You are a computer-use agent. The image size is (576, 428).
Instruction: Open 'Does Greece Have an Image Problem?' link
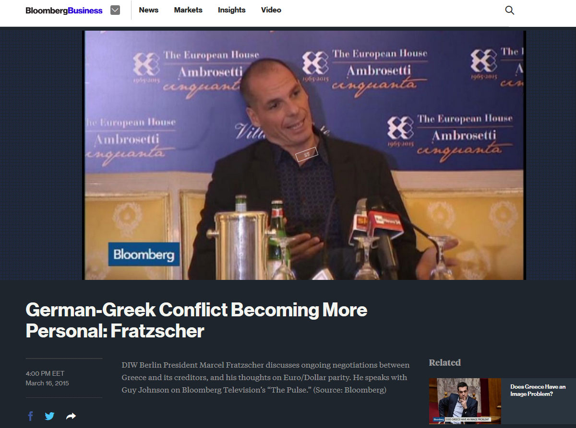[x=538, y=390]
